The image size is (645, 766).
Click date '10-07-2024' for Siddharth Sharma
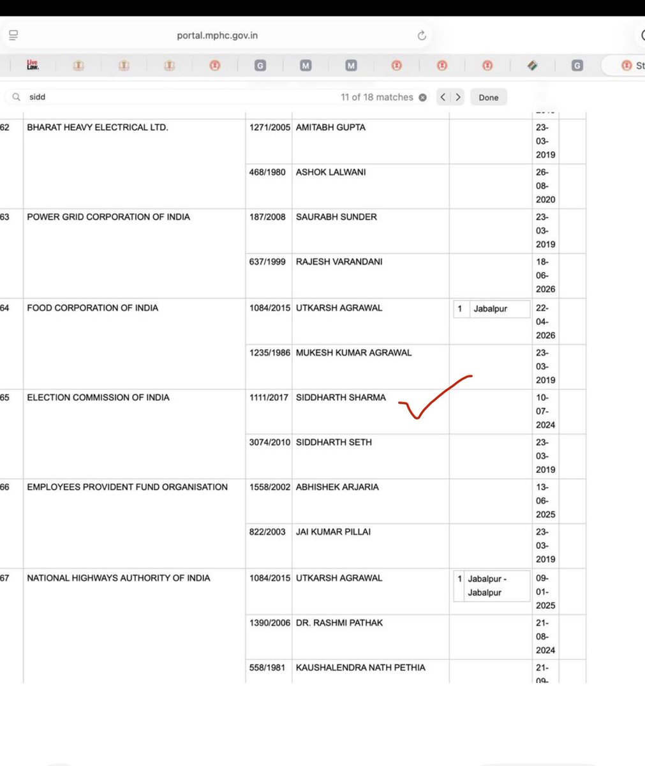[x=545, y=411]
